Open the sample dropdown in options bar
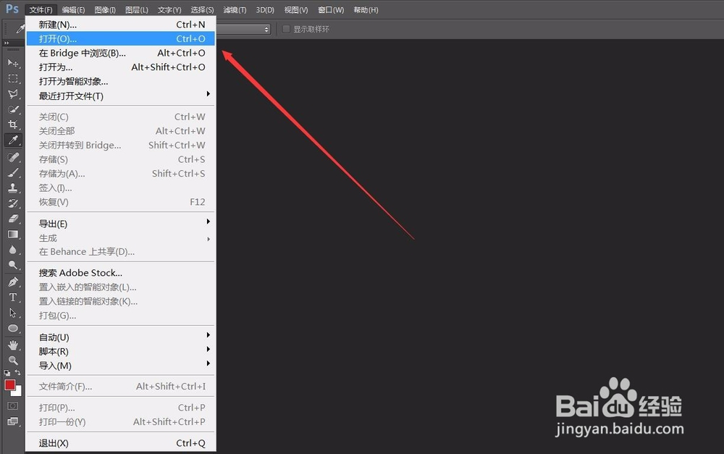The height and width of the screenshot is (454, 724). (x=243, y=29)
